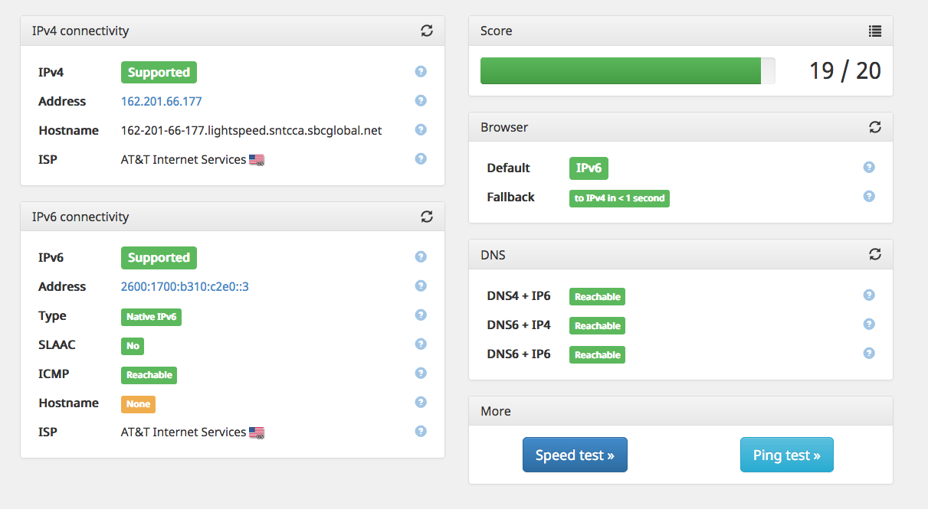Show help for browser Fallback
Screen dimensions: 928x509
869,196
